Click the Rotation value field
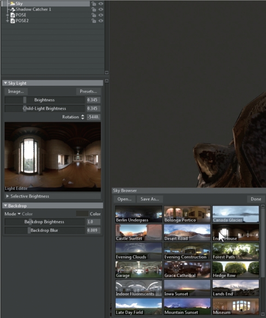Screen dimensions: 266x318 tap(93, 117)
